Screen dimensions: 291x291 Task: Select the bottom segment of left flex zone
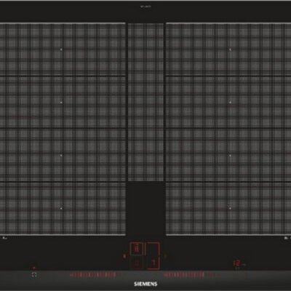pos(63,208)
